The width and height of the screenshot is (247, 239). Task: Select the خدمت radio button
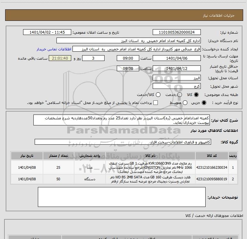tap(180, 95)
